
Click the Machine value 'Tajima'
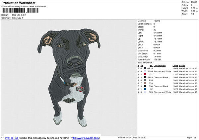coord(157,21)
